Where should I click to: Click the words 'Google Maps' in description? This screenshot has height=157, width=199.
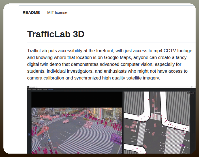[117, 58]
